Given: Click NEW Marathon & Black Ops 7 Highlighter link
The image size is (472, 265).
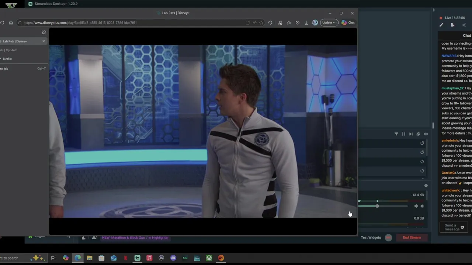Looking at the screenshot, I should (135, 237).
